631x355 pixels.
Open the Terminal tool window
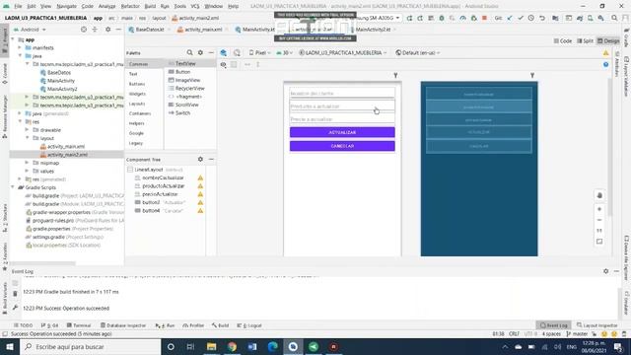click(x=79, y=325)
